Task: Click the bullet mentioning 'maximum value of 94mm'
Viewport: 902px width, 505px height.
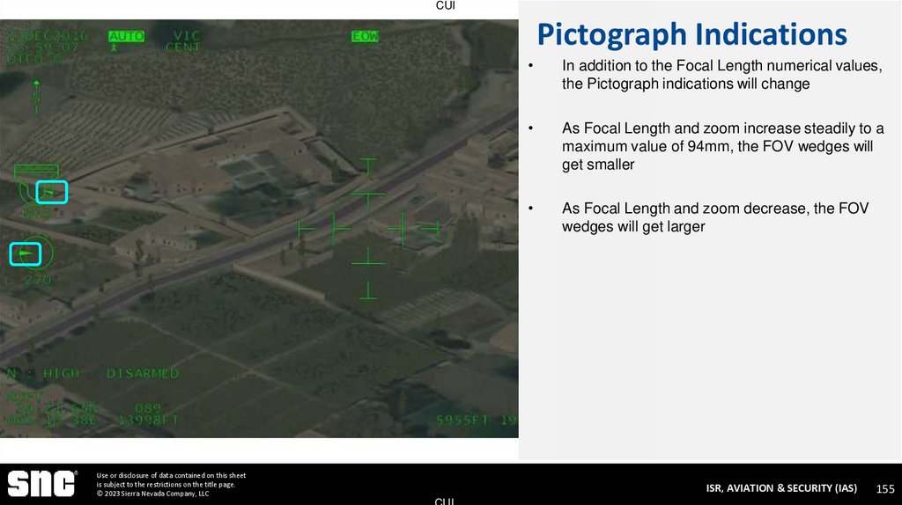Action: [722, 146]
